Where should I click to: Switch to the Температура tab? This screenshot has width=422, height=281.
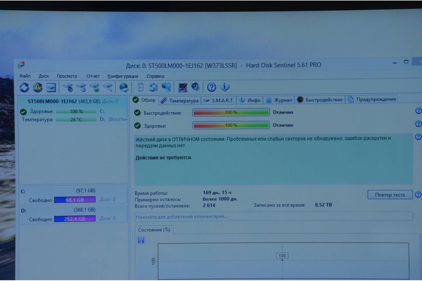[180, 100]
